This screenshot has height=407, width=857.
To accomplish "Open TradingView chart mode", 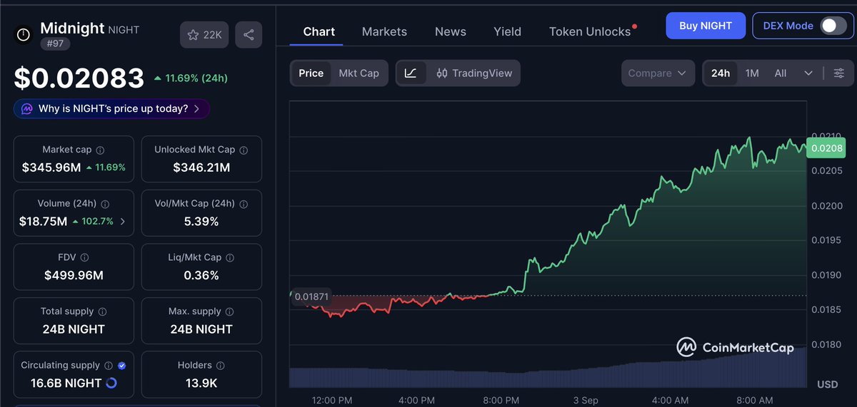I will coord(473,73).
